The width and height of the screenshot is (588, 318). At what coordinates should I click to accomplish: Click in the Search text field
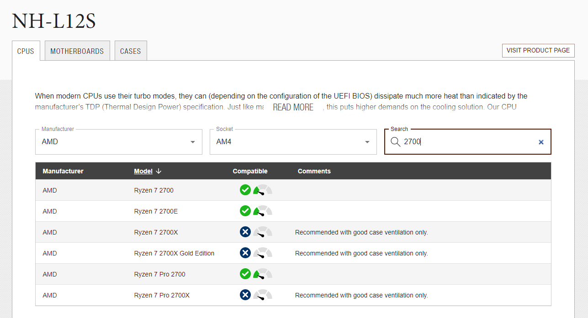click(466, 142)
